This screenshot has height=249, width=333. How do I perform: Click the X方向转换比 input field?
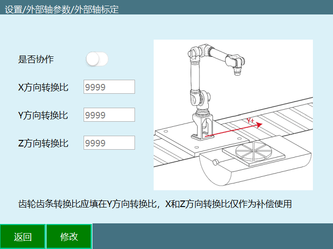[109, 87]
